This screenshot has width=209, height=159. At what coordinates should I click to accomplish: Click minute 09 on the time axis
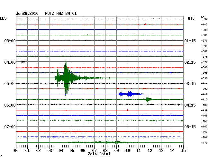[x=116, y=150]
